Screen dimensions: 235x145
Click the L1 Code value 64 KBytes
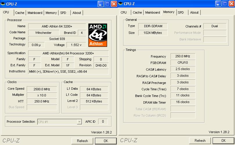[x=94, y=95]
